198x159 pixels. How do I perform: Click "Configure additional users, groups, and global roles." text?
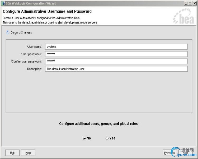pos(99,124)
